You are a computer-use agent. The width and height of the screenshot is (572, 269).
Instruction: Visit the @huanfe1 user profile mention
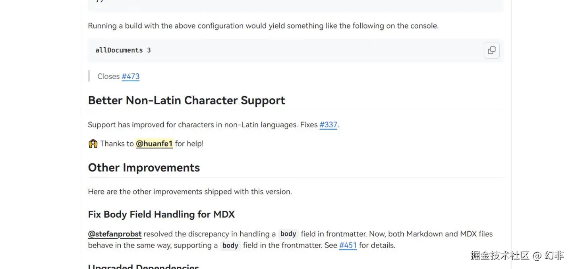coord(154,144)
